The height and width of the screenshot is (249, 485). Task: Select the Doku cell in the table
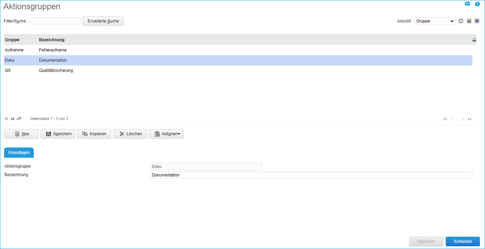[10, 60]
